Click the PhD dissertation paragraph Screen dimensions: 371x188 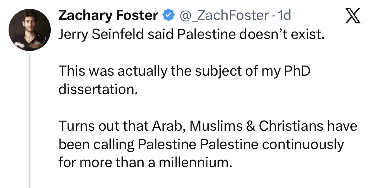(x=184, y=80)
